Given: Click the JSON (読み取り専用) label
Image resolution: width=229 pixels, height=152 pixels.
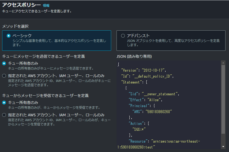Looking at the screenshot, I should click(x=134, y=56).
